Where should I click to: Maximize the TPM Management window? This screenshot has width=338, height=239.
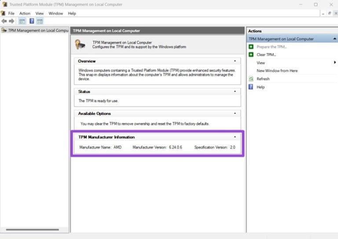[316, 4]
